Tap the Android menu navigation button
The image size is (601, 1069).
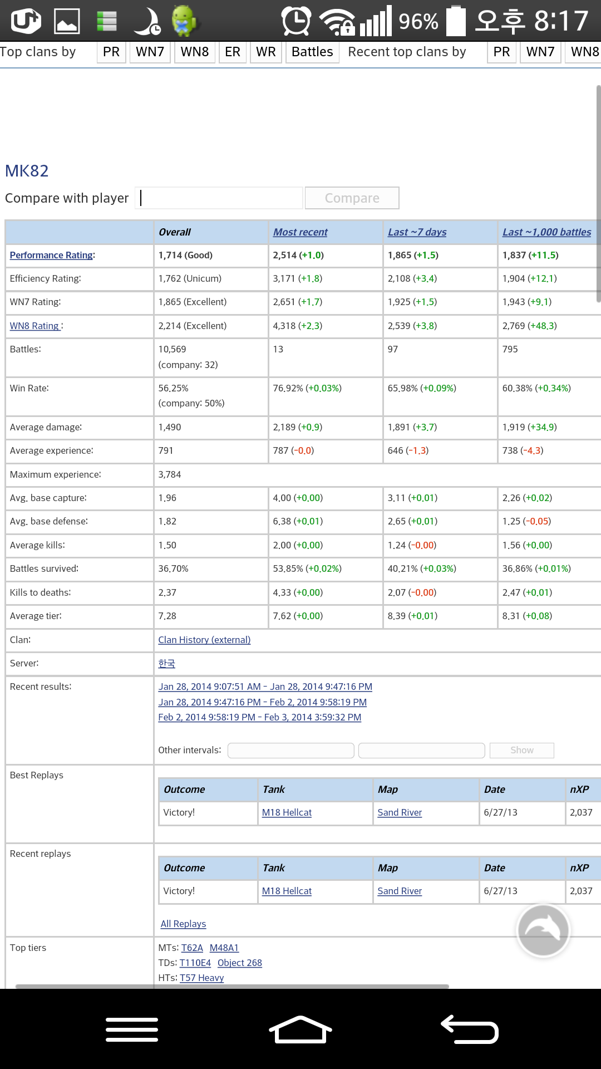coord(132,1029)
